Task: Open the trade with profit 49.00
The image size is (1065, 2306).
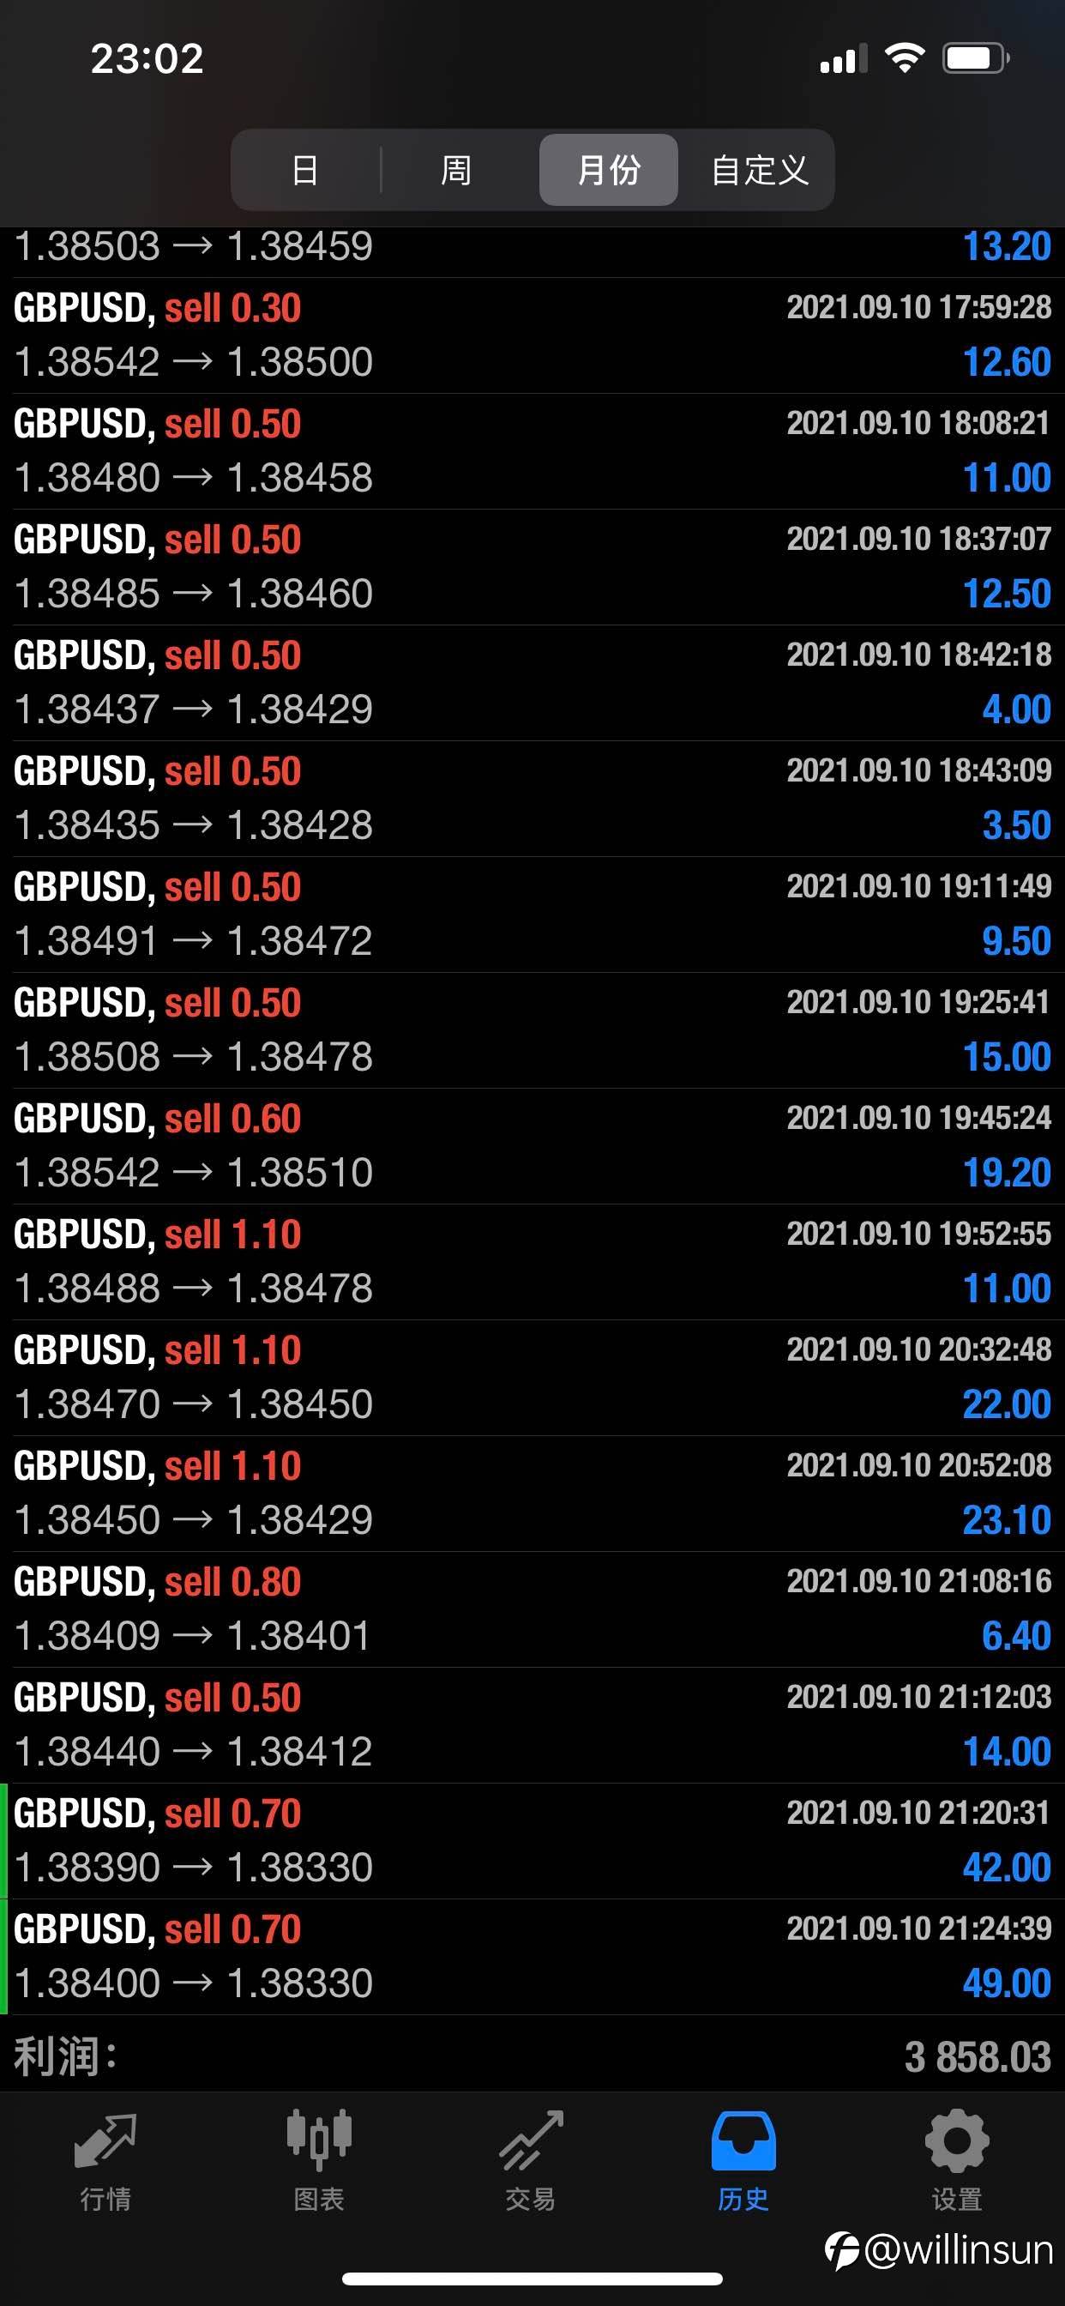Action: click(x=532, y=1956)
